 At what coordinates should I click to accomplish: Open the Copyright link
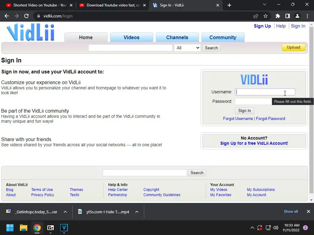151,190
